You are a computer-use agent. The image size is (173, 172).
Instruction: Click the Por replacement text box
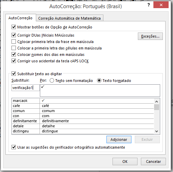point(100,90)
